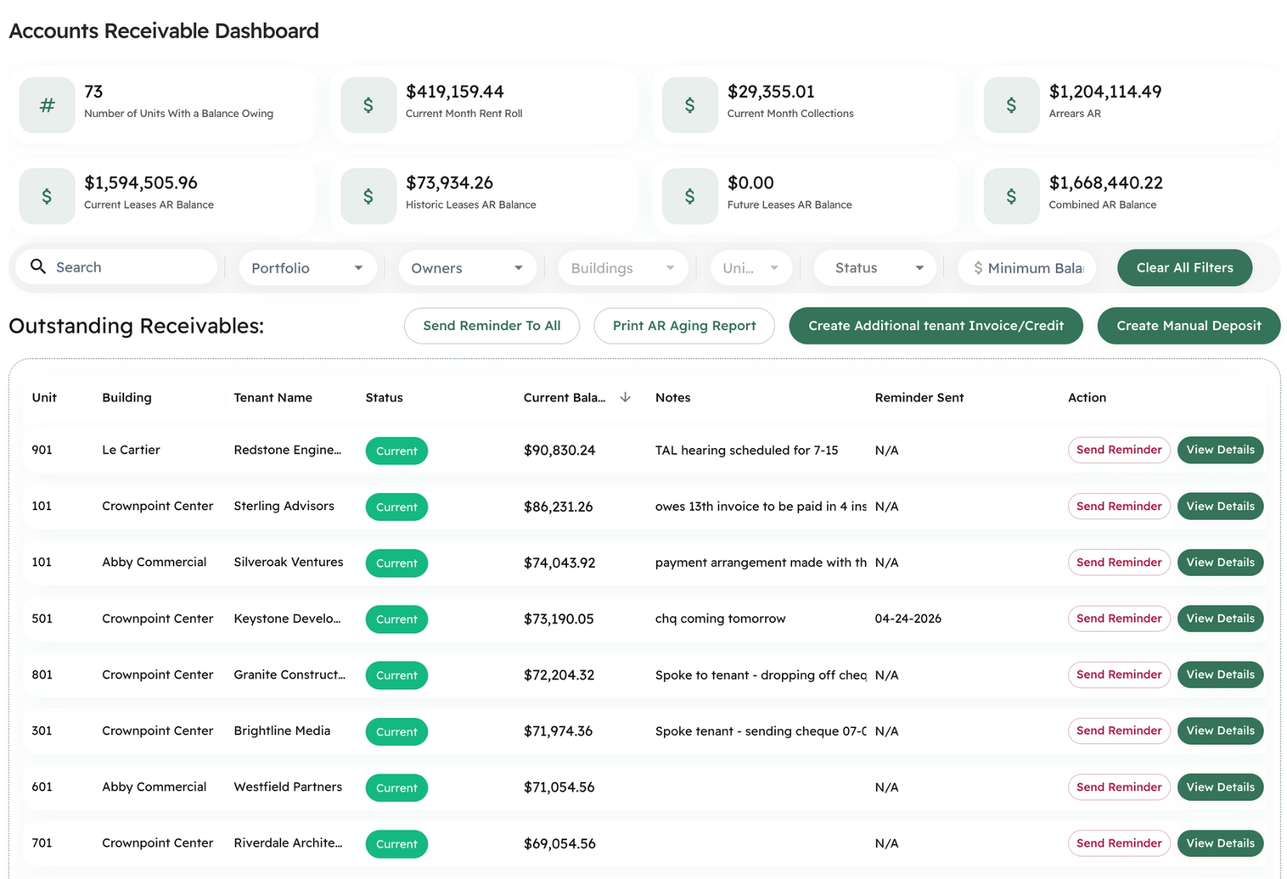The height and width of the screenshot is (879, 1287).
Task: Expand the Units filter dropdown
Action: click(751, 268)
